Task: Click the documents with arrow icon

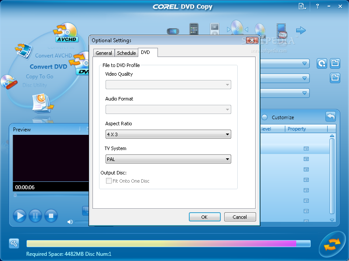Action: point(43,103)
